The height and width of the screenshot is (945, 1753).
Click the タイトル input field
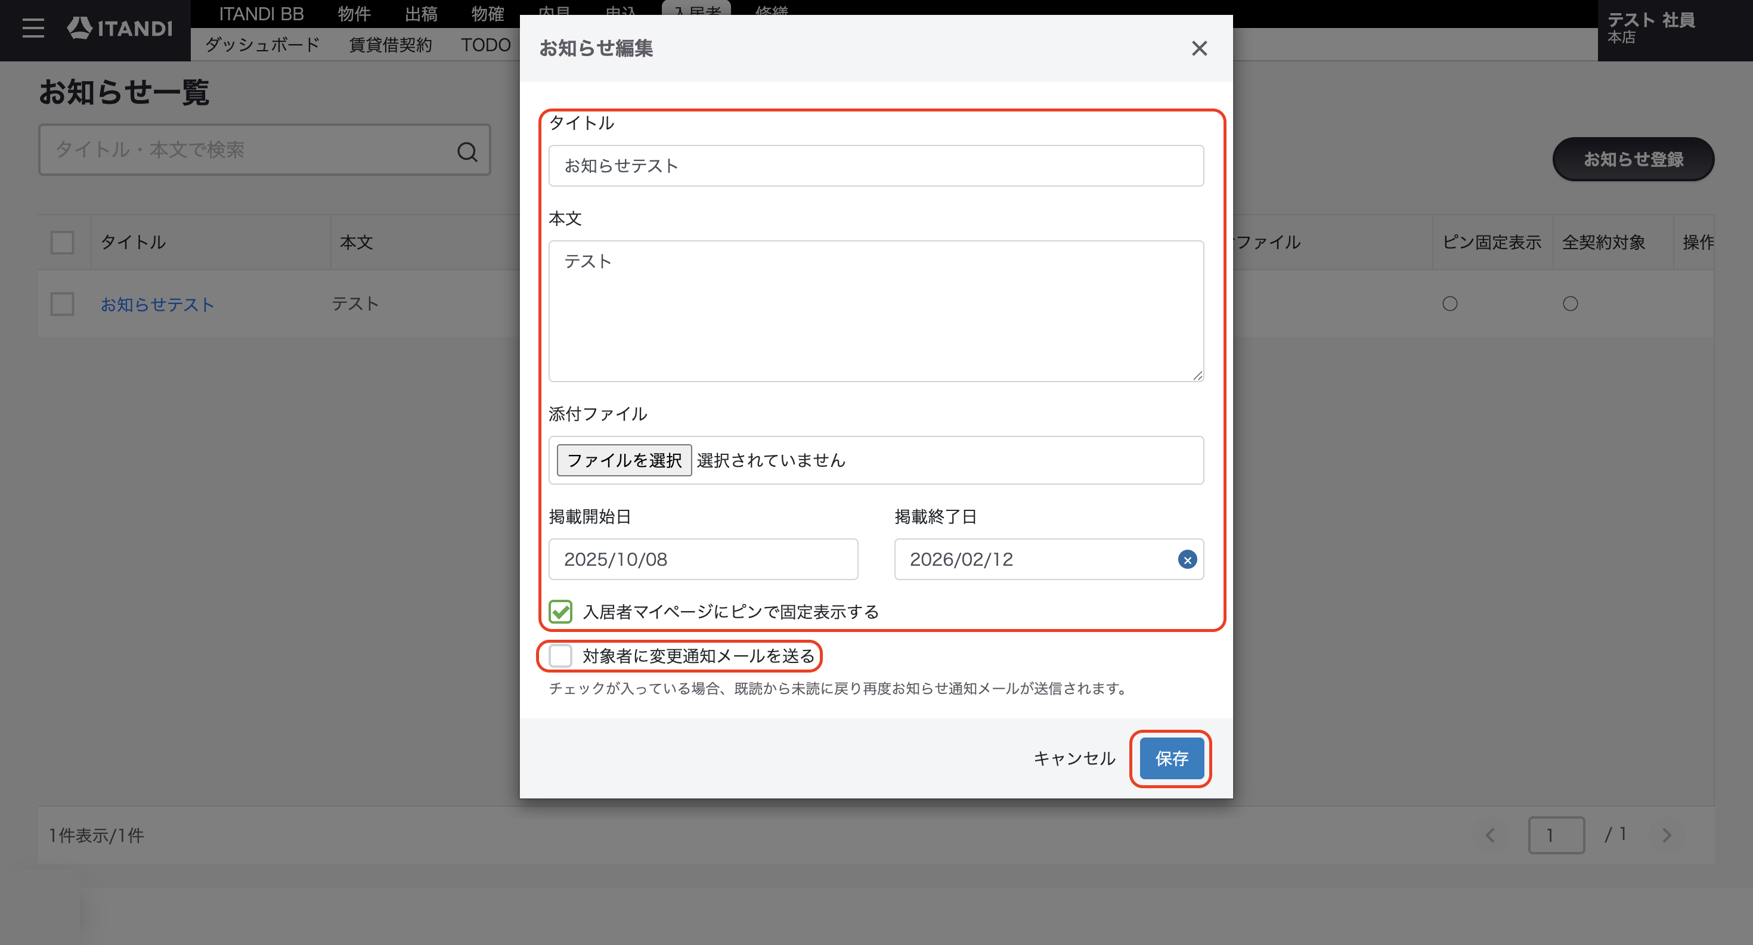click(876, 165)
